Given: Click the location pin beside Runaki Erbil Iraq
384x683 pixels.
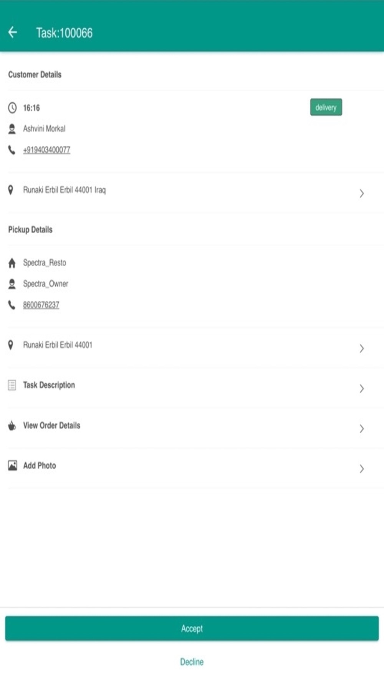Looking at the screenshot, I should [x=11, y=190].
